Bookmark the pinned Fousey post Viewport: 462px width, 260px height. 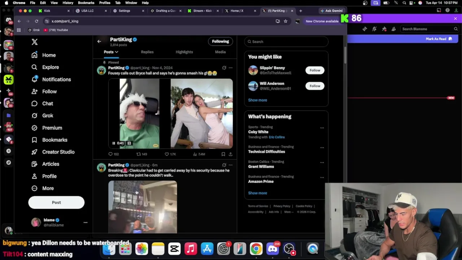223,154
